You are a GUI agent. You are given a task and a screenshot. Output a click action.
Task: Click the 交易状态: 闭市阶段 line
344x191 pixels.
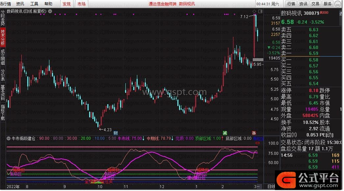[312, 142]
